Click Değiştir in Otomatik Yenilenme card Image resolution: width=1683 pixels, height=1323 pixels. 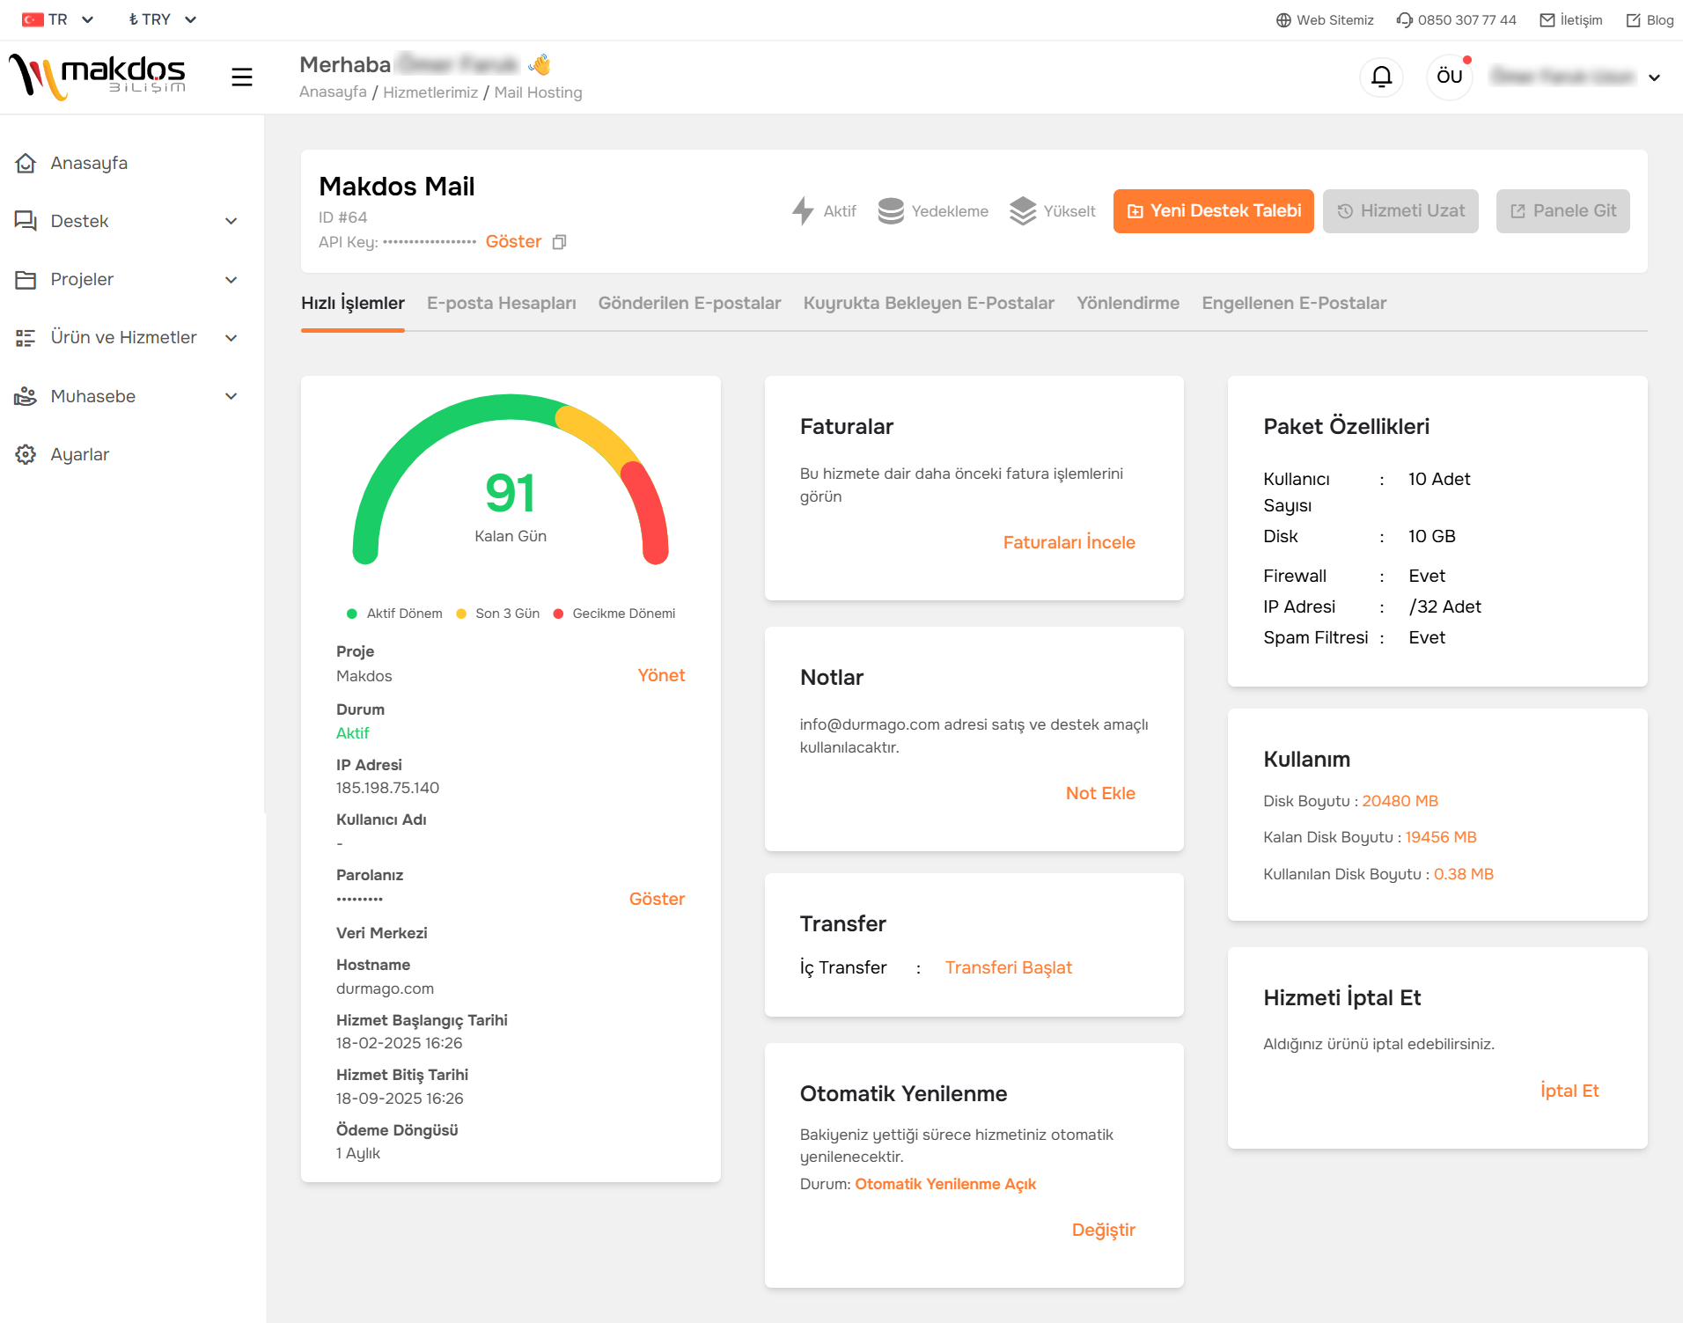click(x=1104, y=1230)
